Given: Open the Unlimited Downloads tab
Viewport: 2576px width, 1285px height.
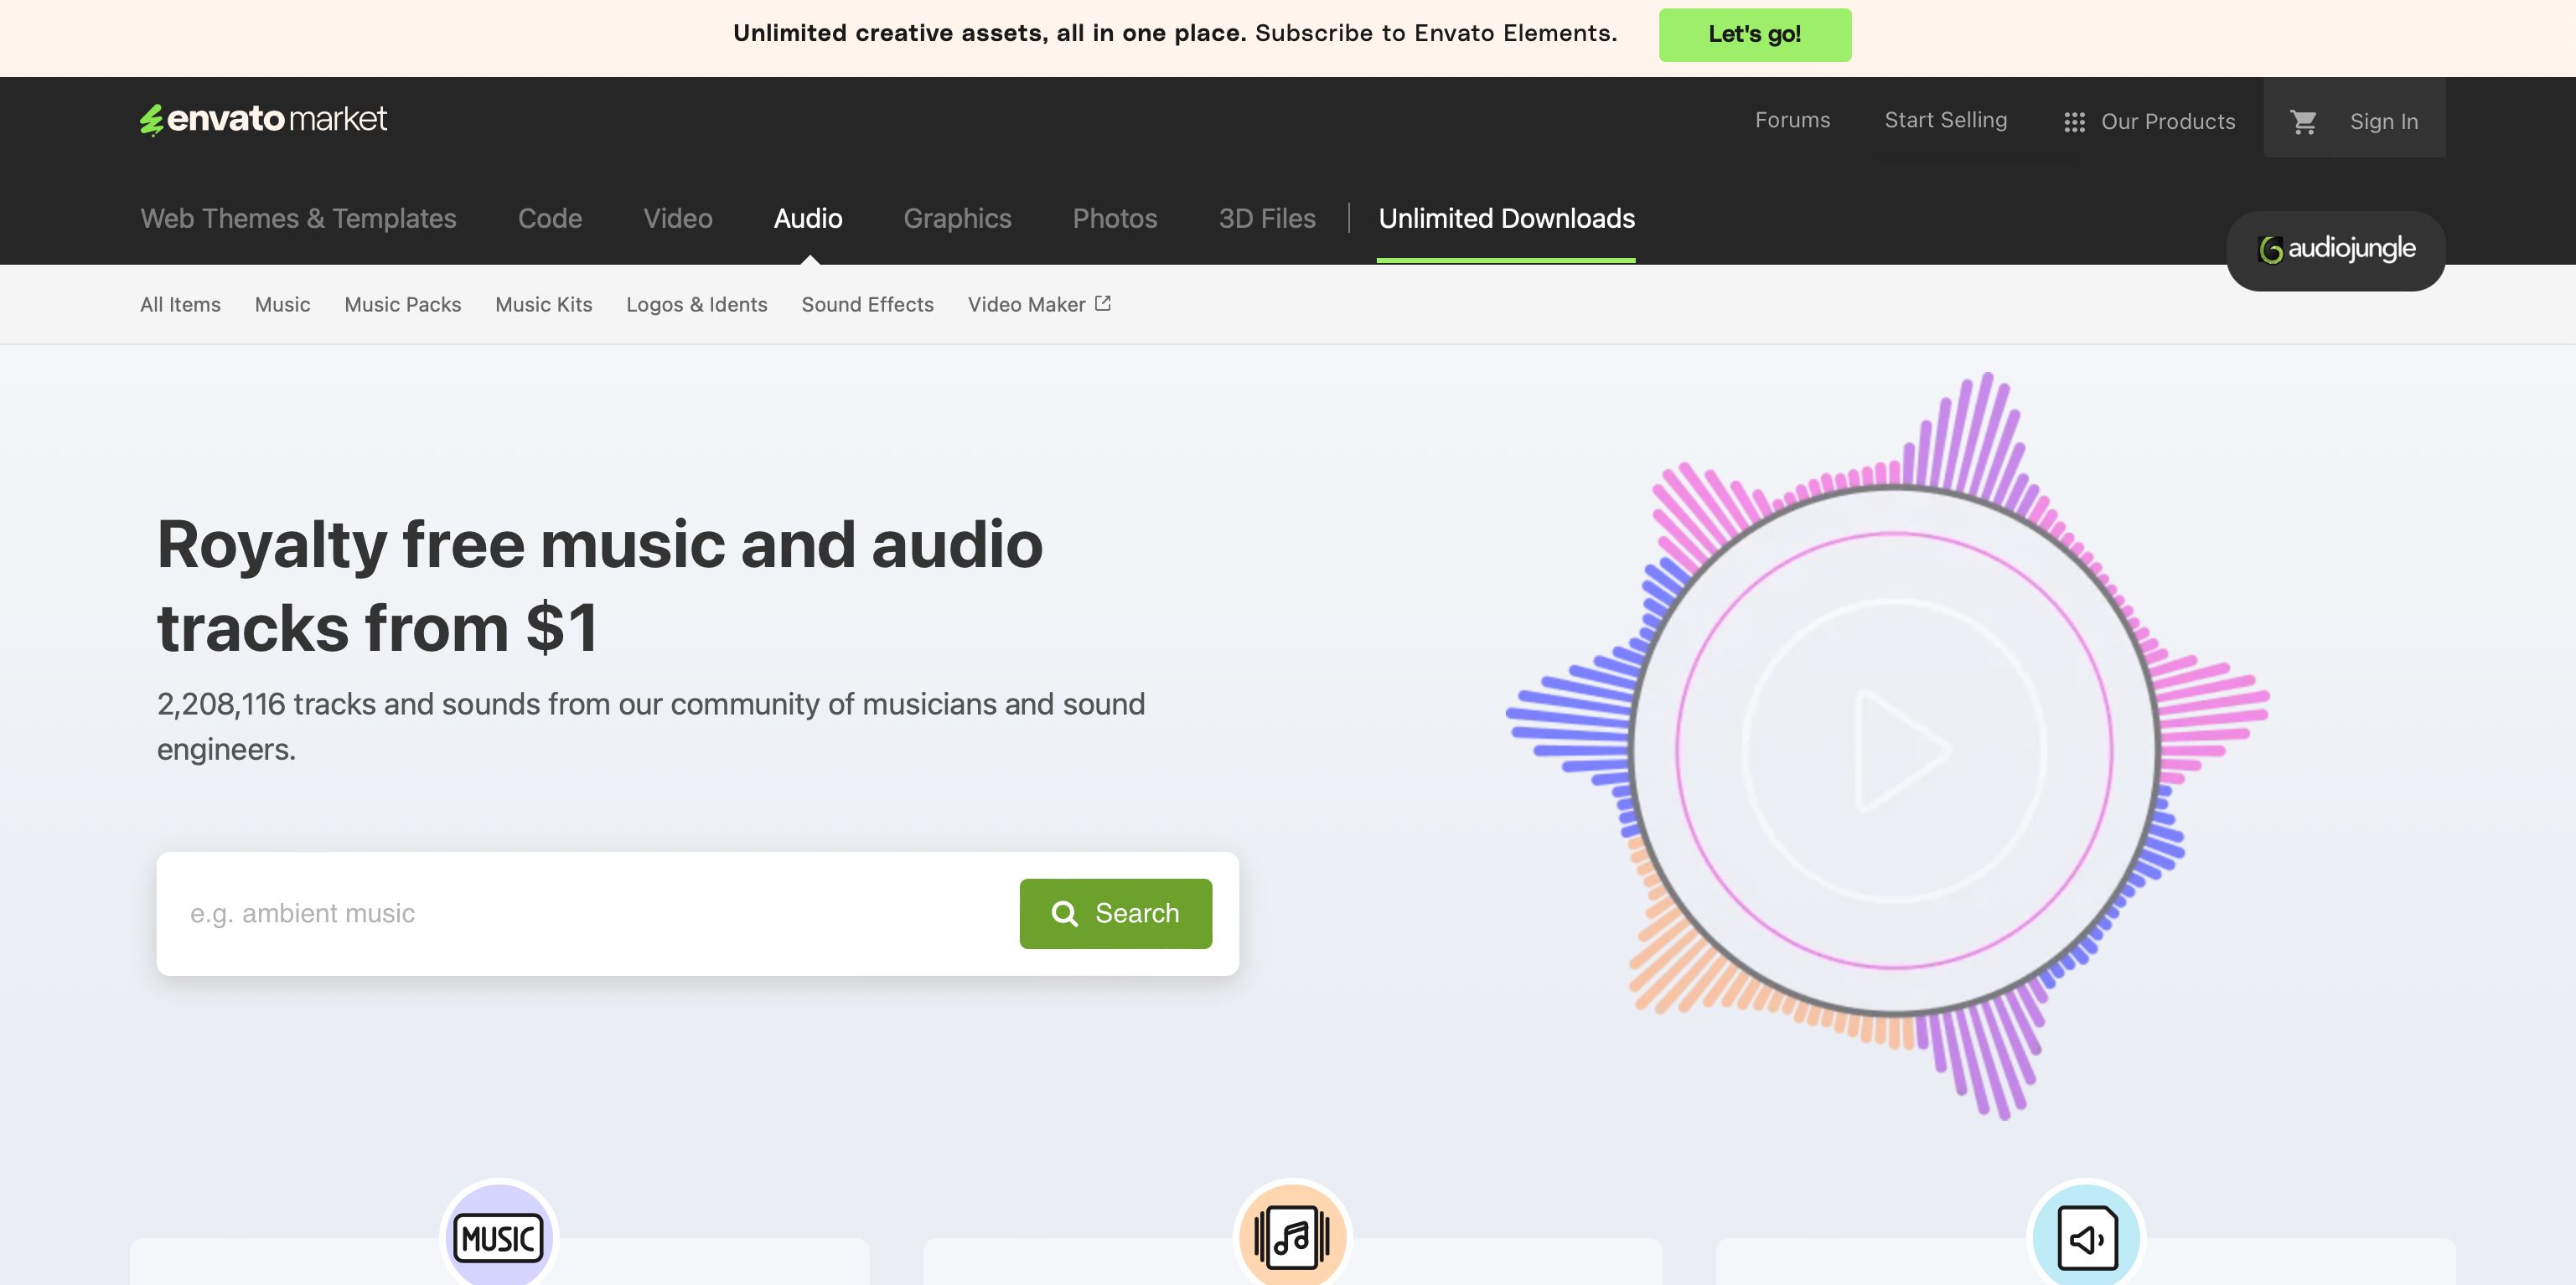Looking at the screenshot, I should [1506, 218].
